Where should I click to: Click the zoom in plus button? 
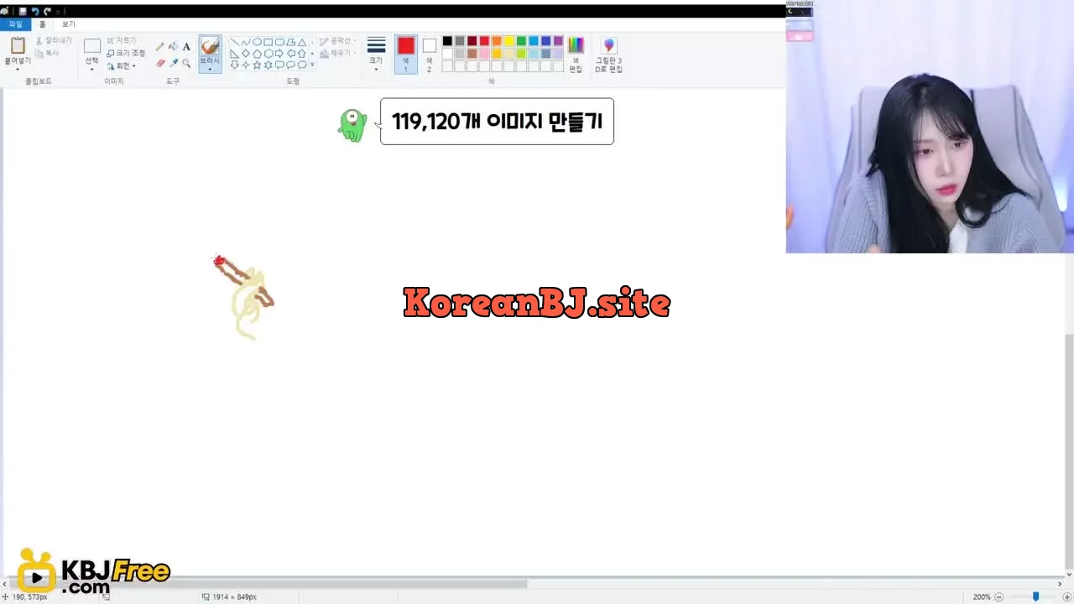[1066, 596]
